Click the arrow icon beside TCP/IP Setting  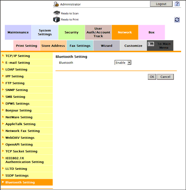3,56
